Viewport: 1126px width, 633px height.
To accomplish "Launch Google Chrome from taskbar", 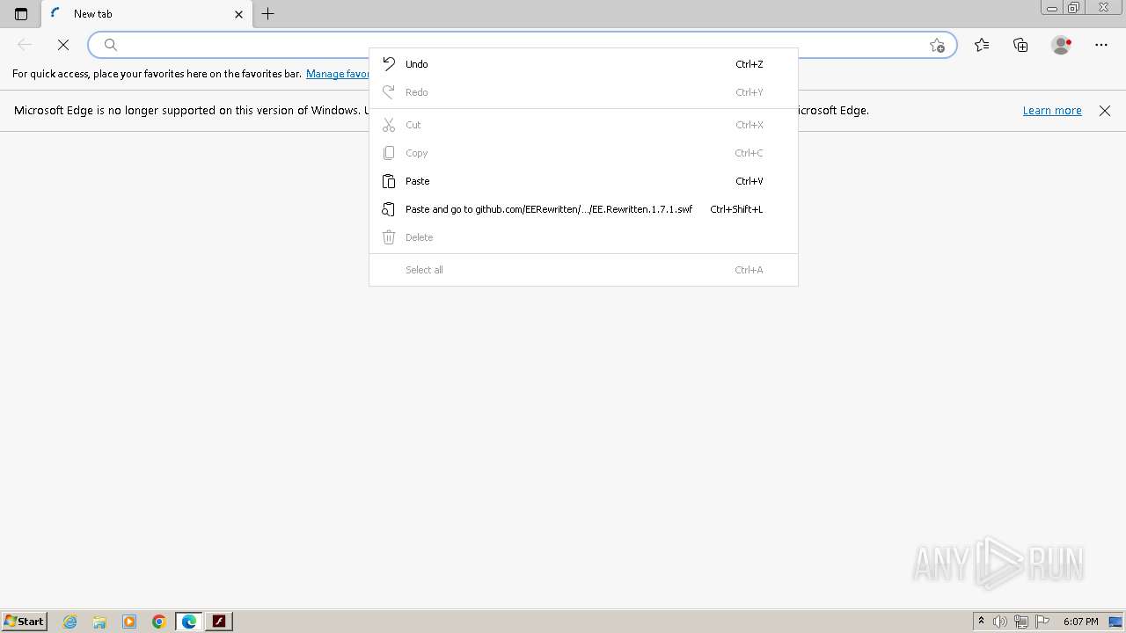I will coord(159,622).
